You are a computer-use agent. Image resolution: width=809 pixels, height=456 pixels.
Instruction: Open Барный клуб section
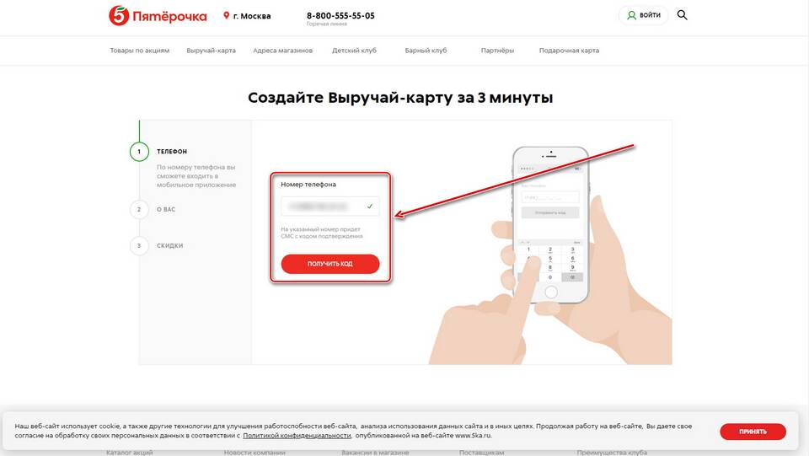click(x=426, y=51)
